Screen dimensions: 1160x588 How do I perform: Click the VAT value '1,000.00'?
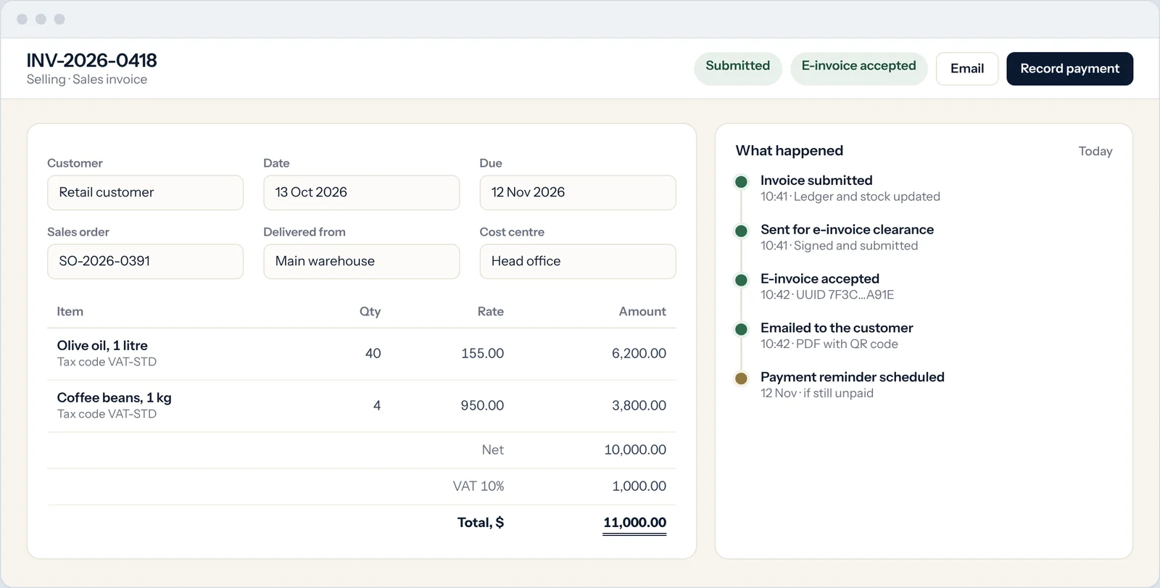click(x=639, y=486)
